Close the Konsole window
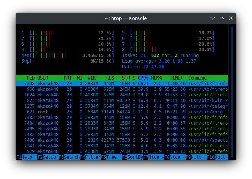 (231, 18)
